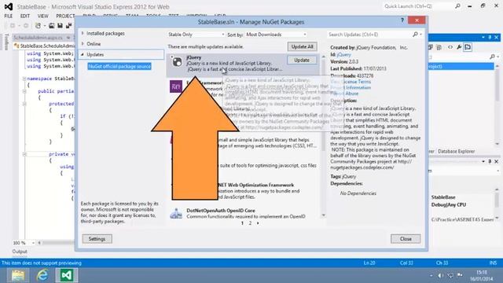Screen dimensions: 503x283
Task: Collapse the namespace StableBase code block
Action: click(x=24, y=79)
